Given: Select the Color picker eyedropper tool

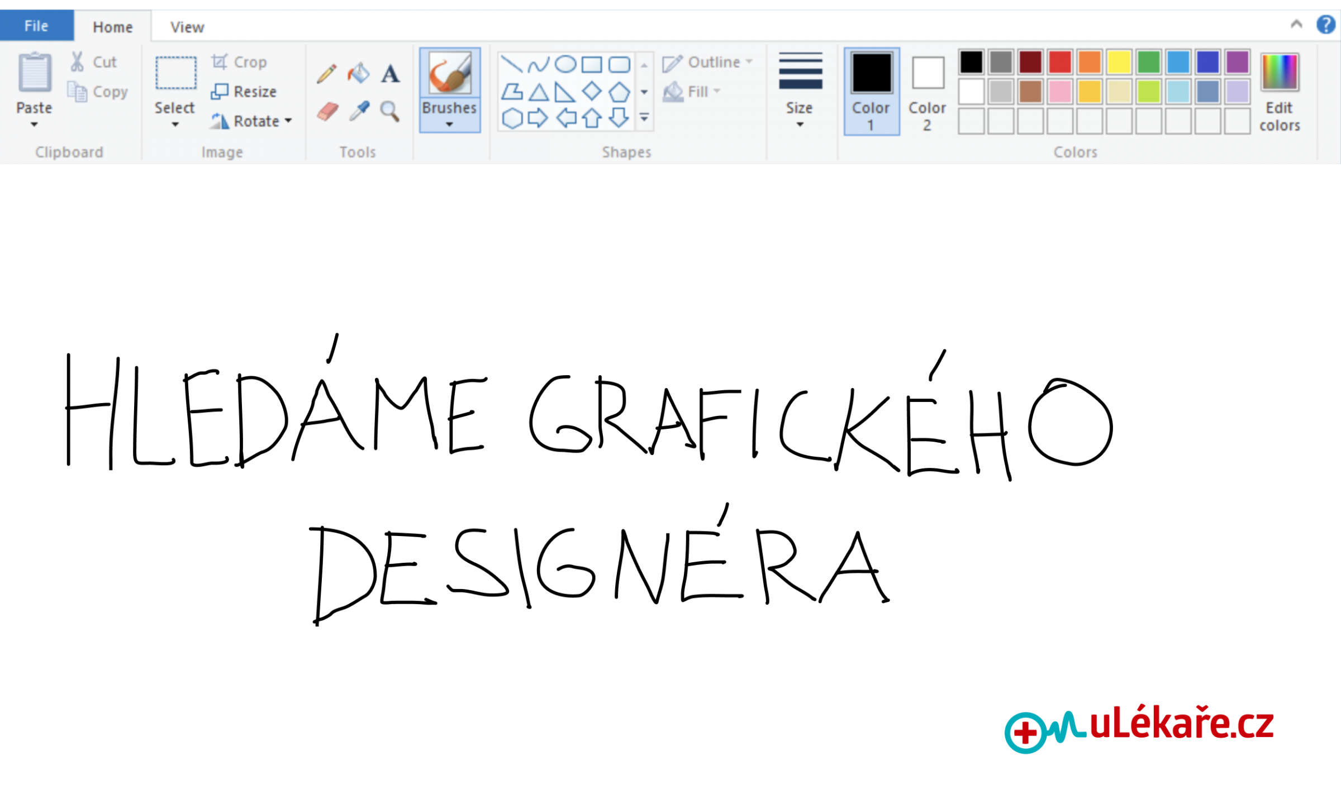Looking at the screenshot, I should point(359,111).
